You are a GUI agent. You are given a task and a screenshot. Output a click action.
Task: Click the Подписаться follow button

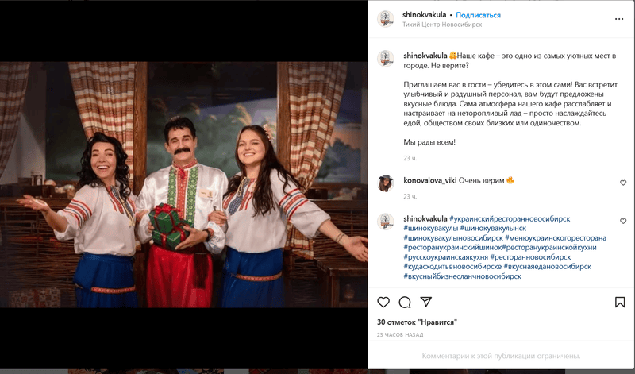point(478,15)
